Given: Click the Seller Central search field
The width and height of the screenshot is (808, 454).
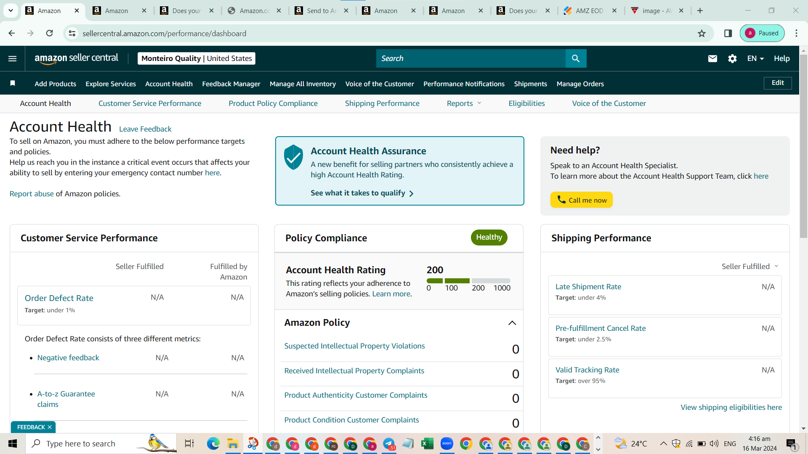Looking at the screenshot, I should click(x=471, y=58).
